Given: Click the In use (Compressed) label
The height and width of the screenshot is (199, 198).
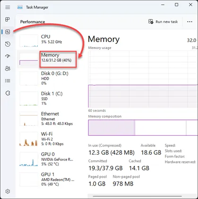Looking at the screenshot, I should (x=105, y=145).
